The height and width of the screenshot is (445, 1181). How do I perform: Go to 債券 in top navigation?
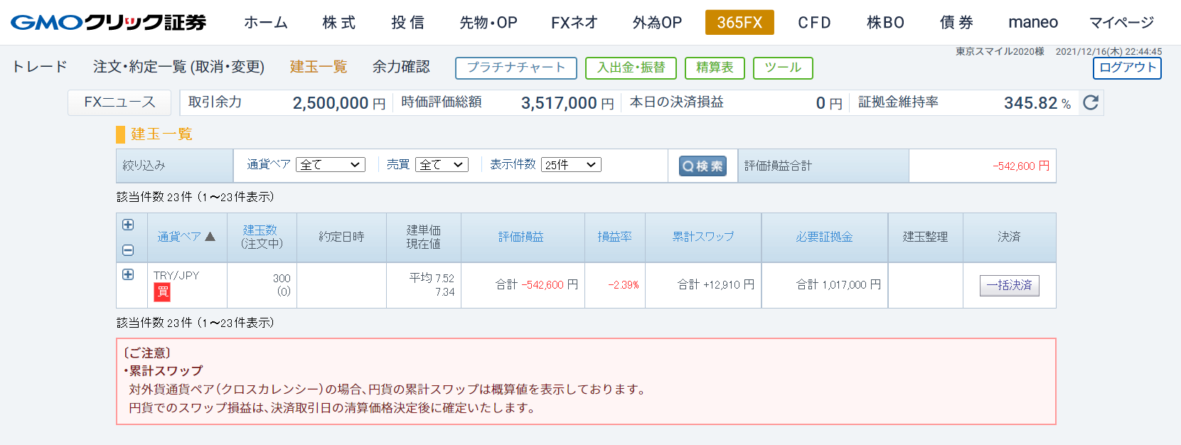pyautogui.click(x=956, y=23)
